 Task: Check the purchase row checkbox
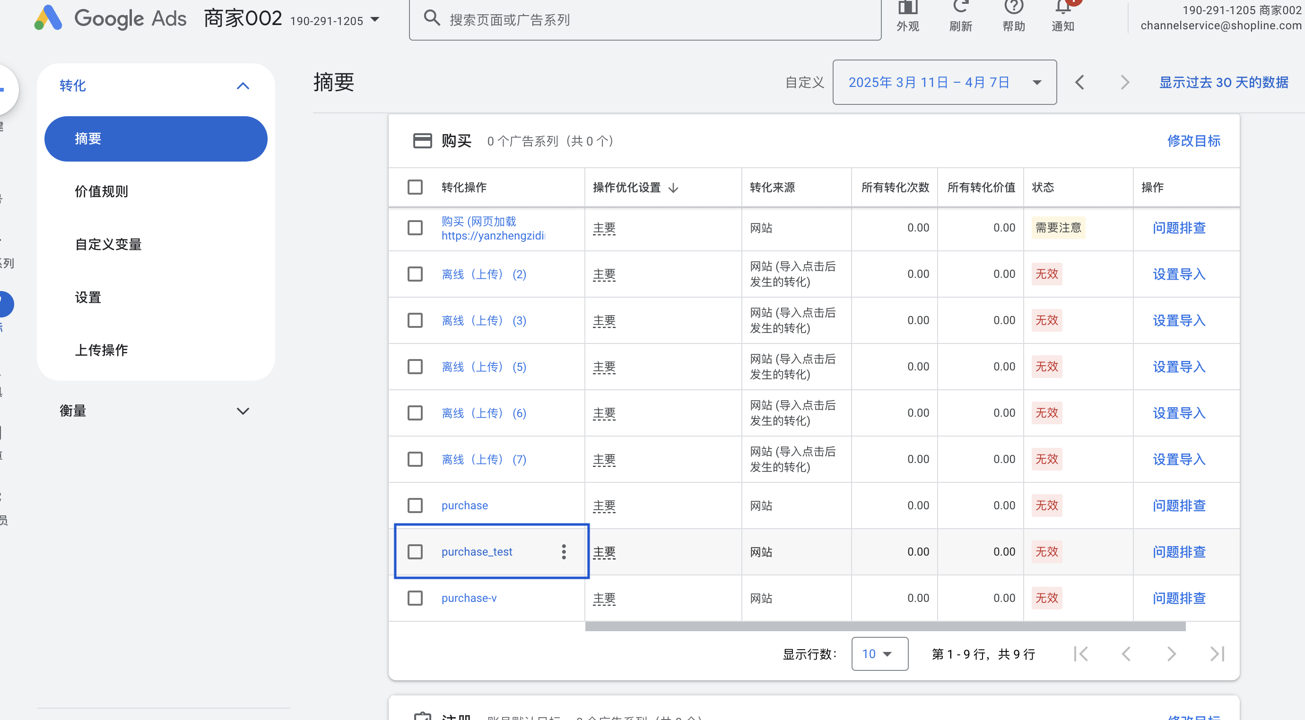415,506
